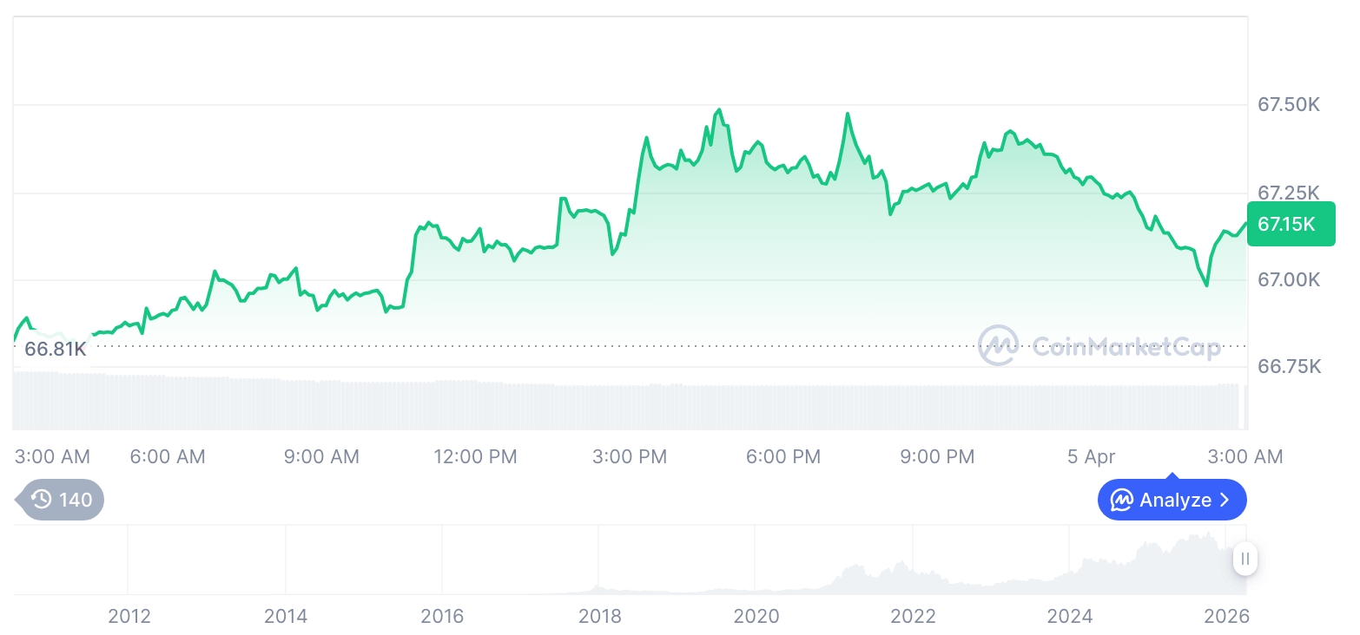Select 2014 on the navigator timeline
Screen dimensions: 1360x635
tap(286, 617)
